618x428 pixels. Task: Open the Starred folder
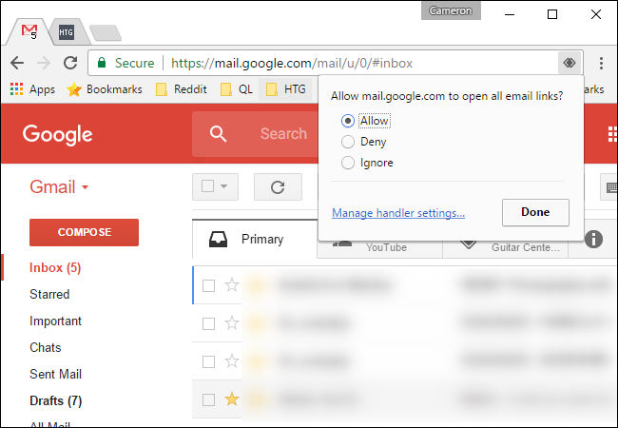pyautogui.click(x=49, y=294)
